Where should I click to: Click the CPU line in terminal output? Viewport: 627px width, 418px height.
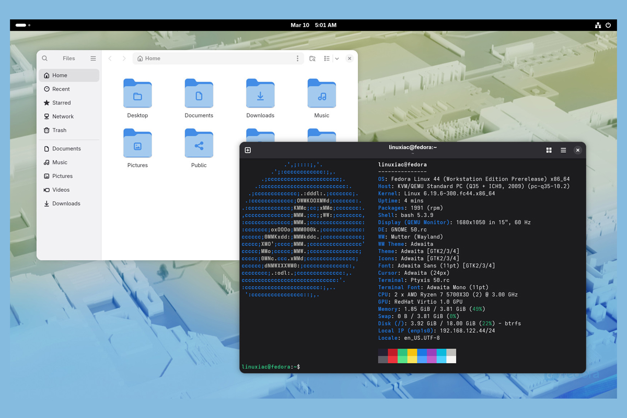point(448,295)
